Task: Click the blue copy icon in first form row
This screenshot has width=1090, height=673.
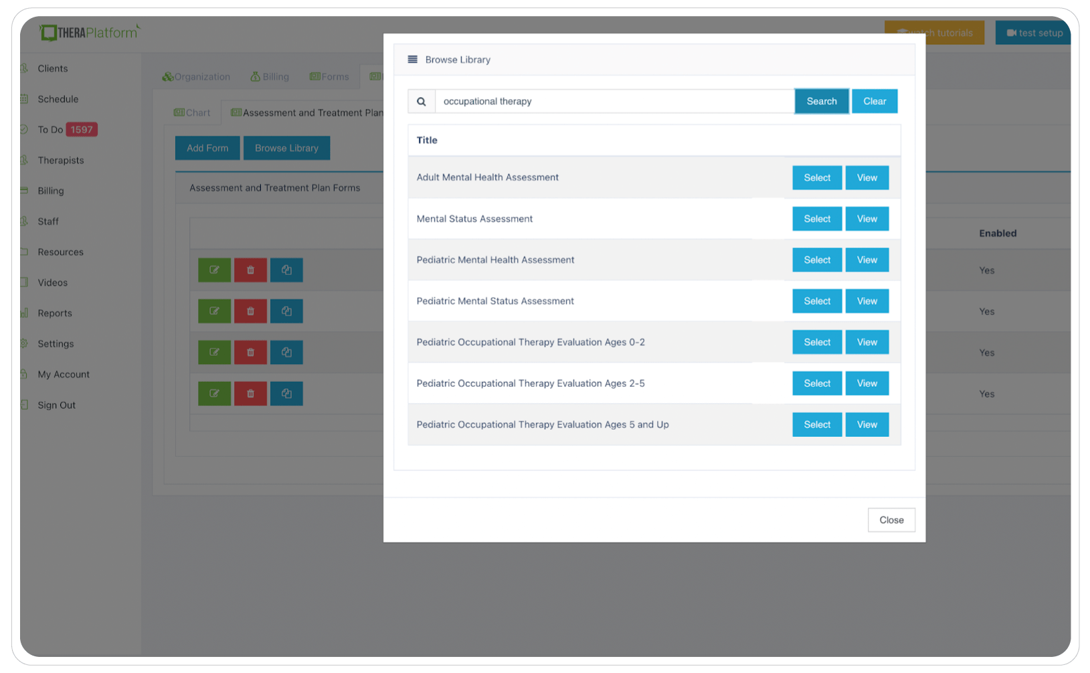Action: (286, 270)
